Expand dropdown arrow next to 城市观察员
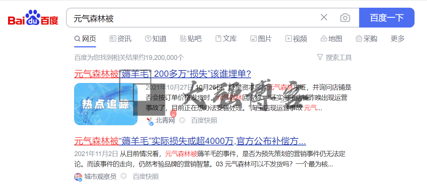The width and height of the screenshot is (427, 188). tap(124, 177)
